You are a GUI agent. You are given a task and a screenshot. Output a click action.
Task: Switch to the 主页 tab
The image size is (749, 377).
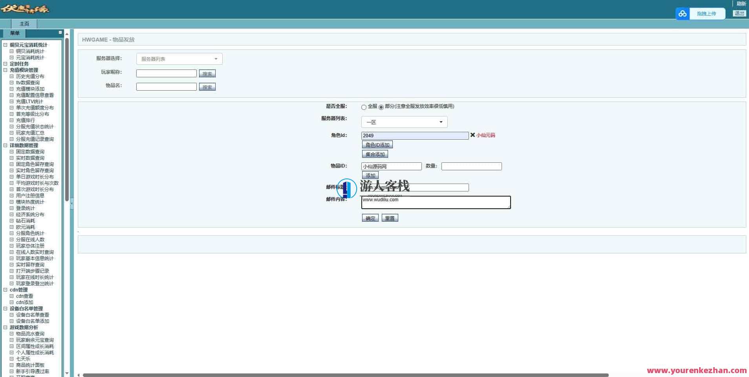coord(24,24)
